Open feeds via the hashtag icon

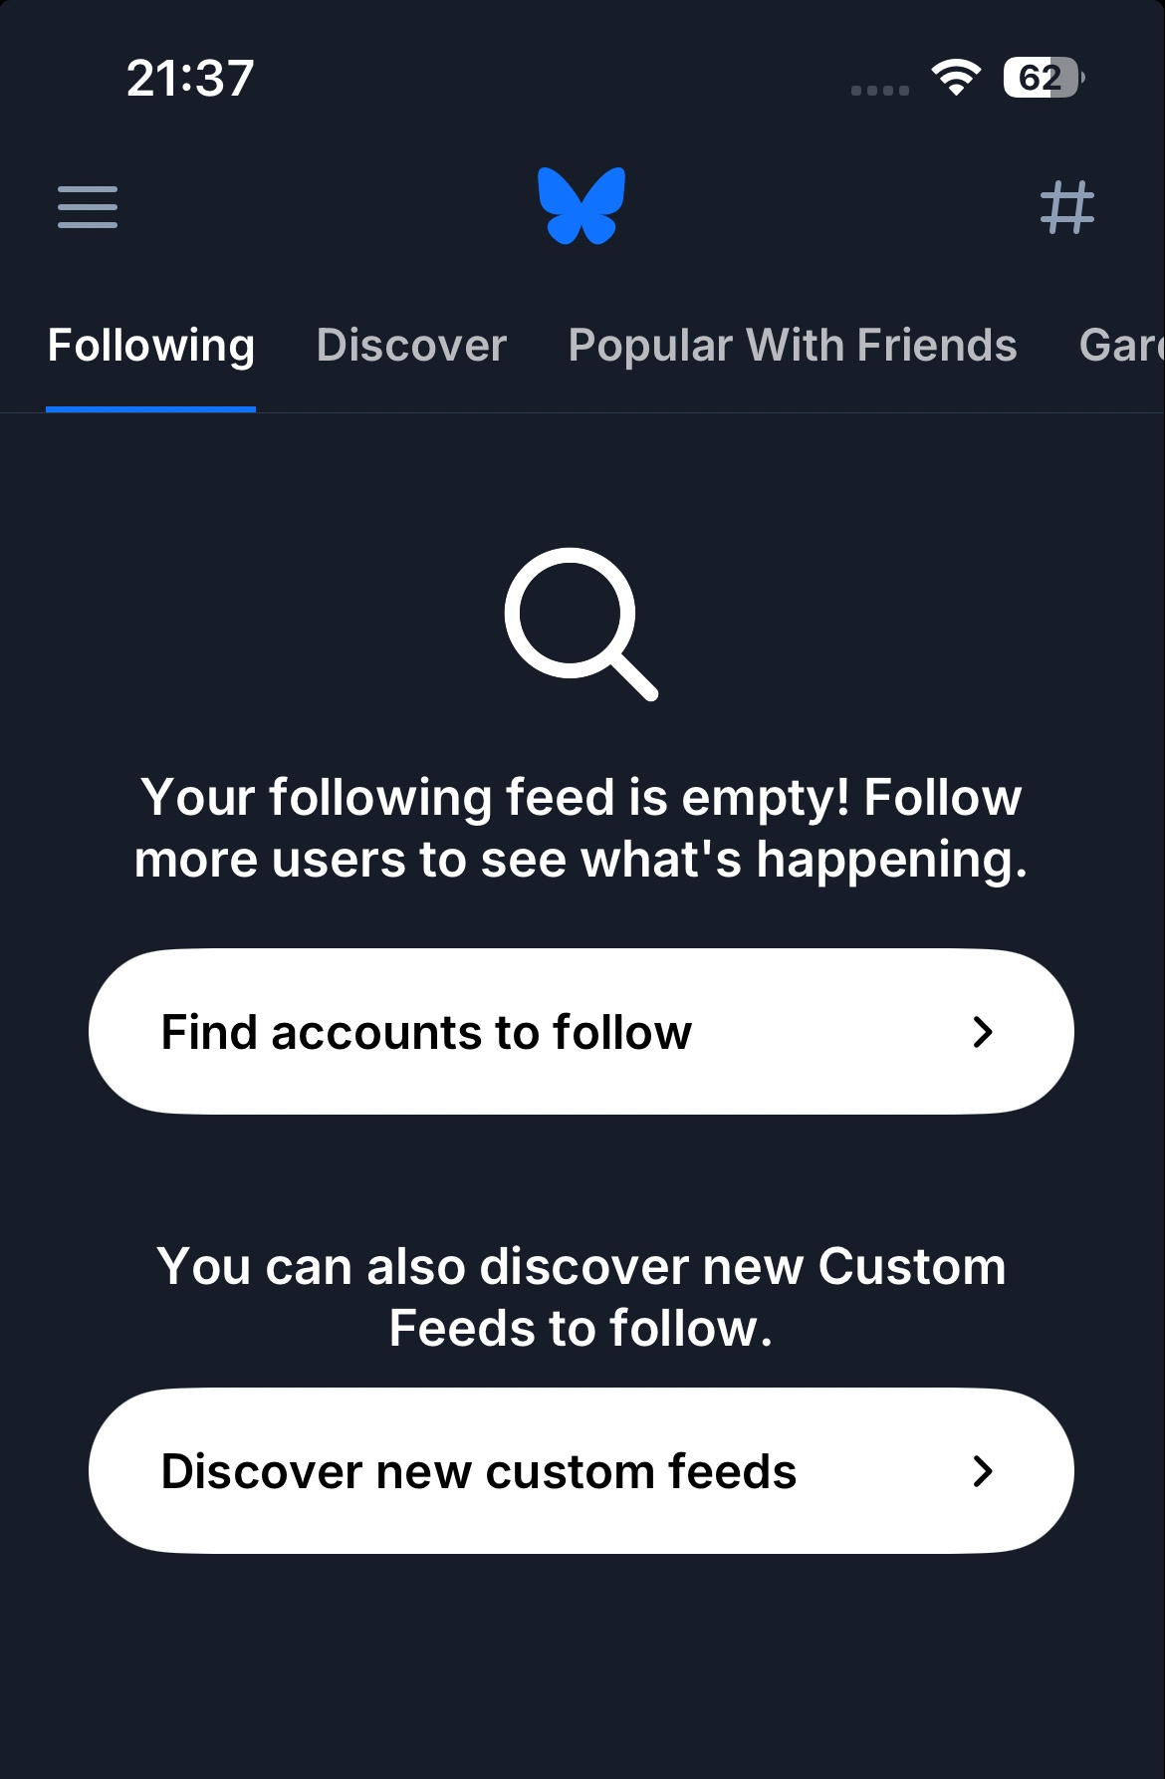(x=1066, y=207)
